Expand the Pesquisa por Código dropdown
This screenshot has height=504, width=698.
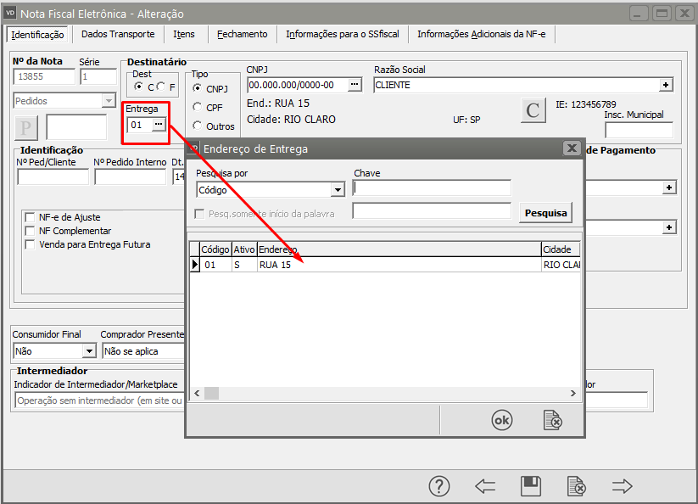(x=338, y=190)
